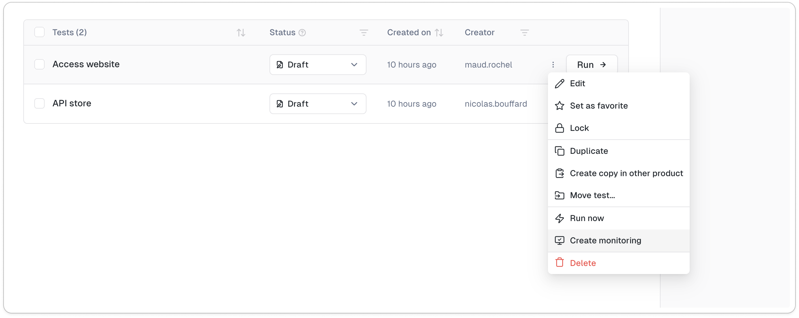Click the three-dot menu for Access website
The height and width of the screenshot is (318, 799).
553,65
